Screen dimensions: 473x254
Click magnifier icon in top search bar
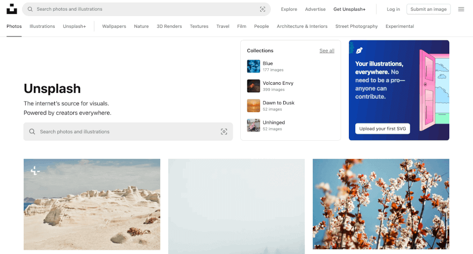point(30,9)
